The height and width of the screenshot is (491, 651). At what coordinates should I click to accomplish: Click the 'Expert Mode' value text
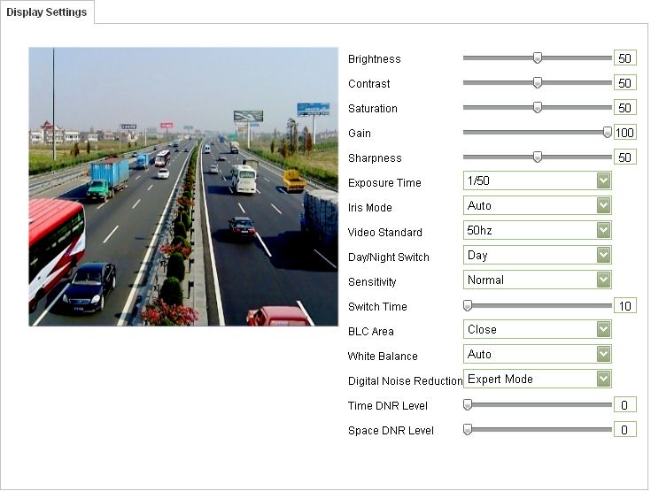tap(500, 379)
